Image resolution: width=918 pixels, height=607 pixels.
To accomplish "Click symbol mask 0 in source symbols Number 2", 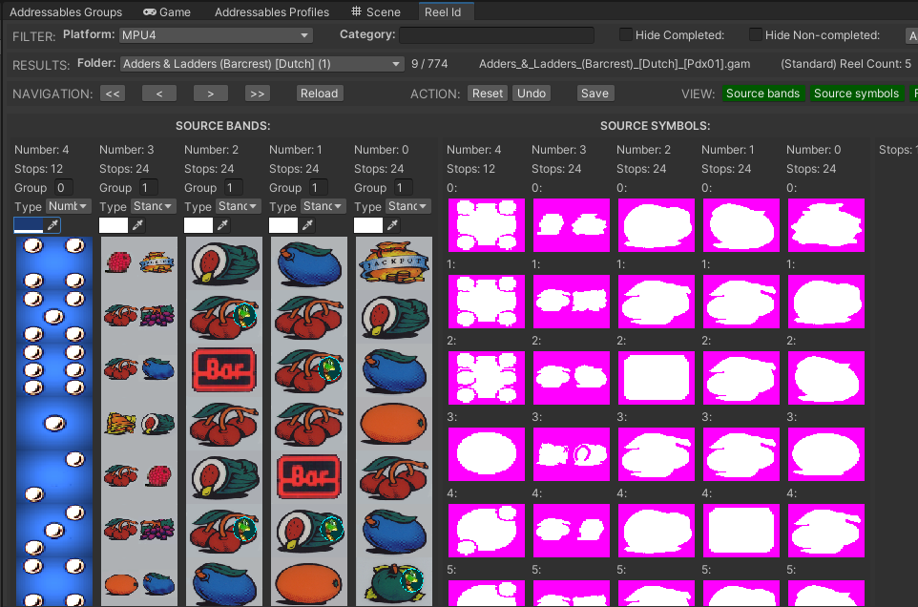I will tap(657, 225).
